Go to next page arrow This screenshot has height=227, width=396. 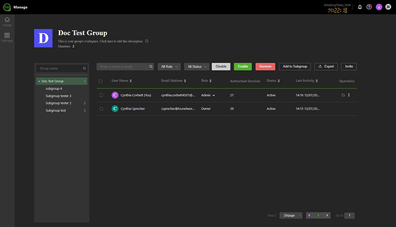coord(327,215)
